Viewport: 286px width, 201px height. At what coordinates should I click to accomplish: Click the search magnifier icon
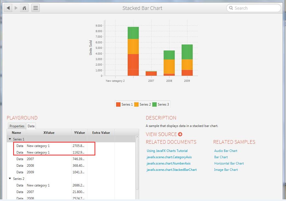click(x=231, y=8)
